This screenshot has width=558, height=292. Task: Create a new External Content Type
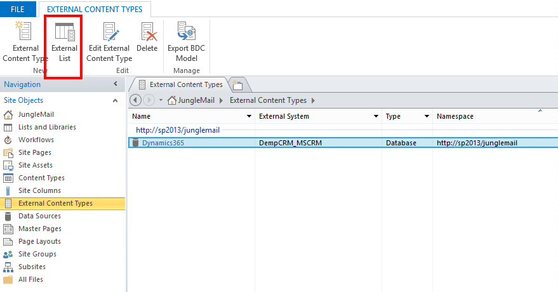pyautogui.click(x=25, y=42)
